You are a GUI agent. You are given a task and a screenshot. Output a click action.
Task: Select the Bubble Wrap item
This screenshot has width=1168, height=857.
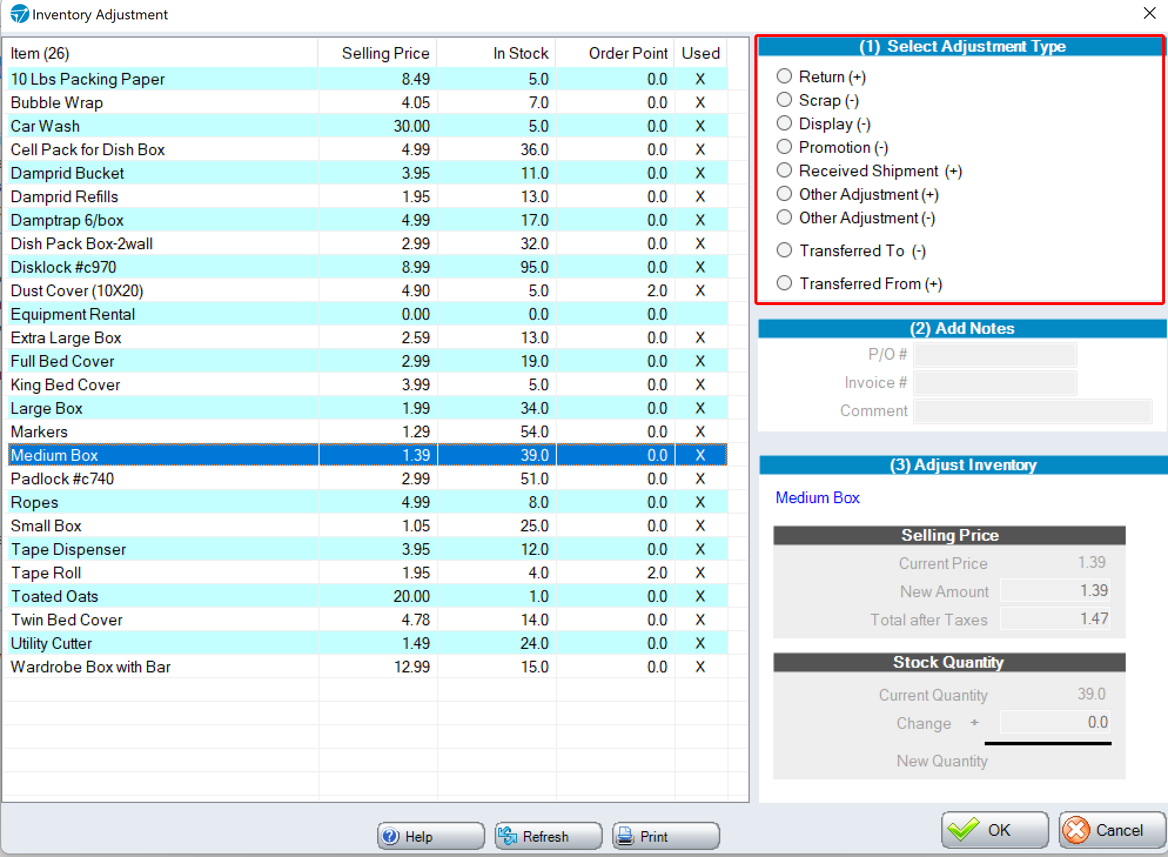coord(368,102)
